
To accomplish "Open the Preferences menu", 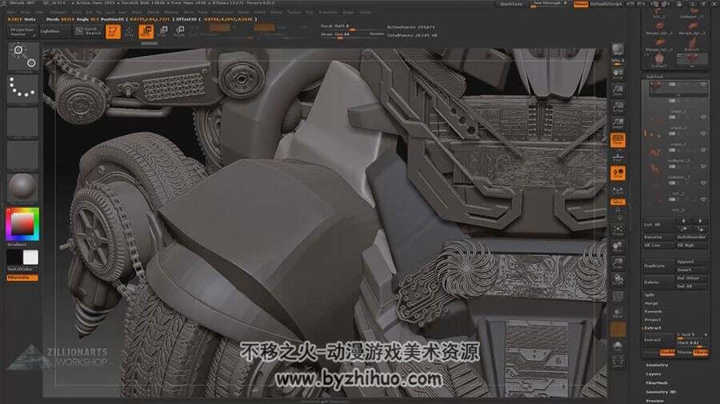I will (x=222, y=12).
